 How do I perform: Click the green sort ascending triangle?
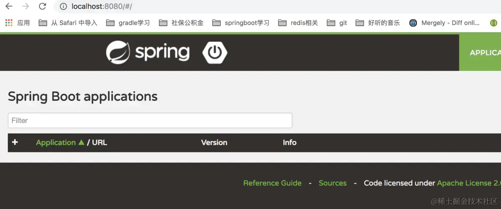[x=81, y=142]
